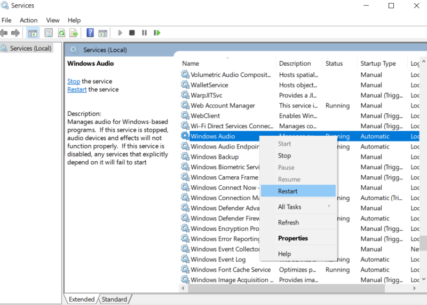Choose Restart in the context menu
The image size is (427, 305).
(298, 191)
